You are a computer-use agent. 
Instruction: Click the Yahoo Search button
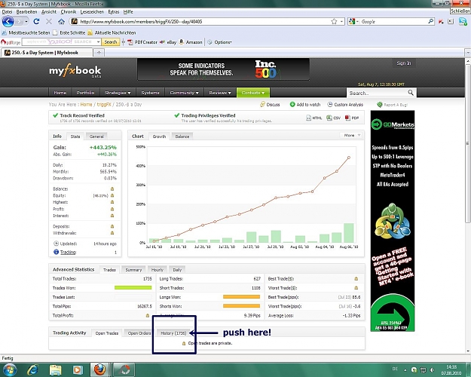click(111, 42)
